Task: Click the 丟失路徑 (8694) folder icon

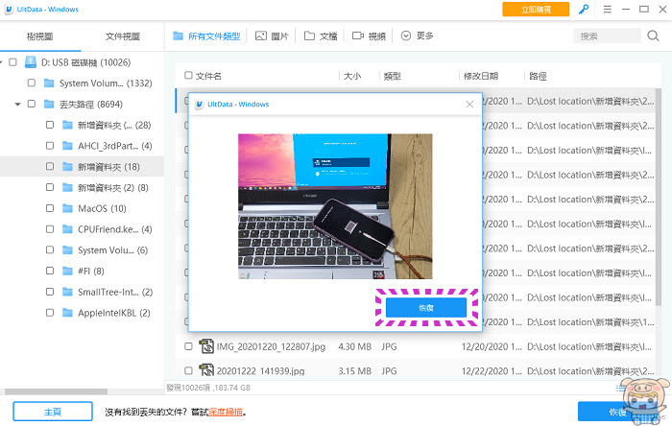Action: coord(49,104)
